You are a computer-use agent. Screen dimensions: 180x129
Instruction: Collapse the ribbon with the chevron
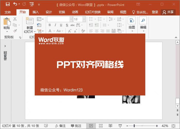point(176,37)
